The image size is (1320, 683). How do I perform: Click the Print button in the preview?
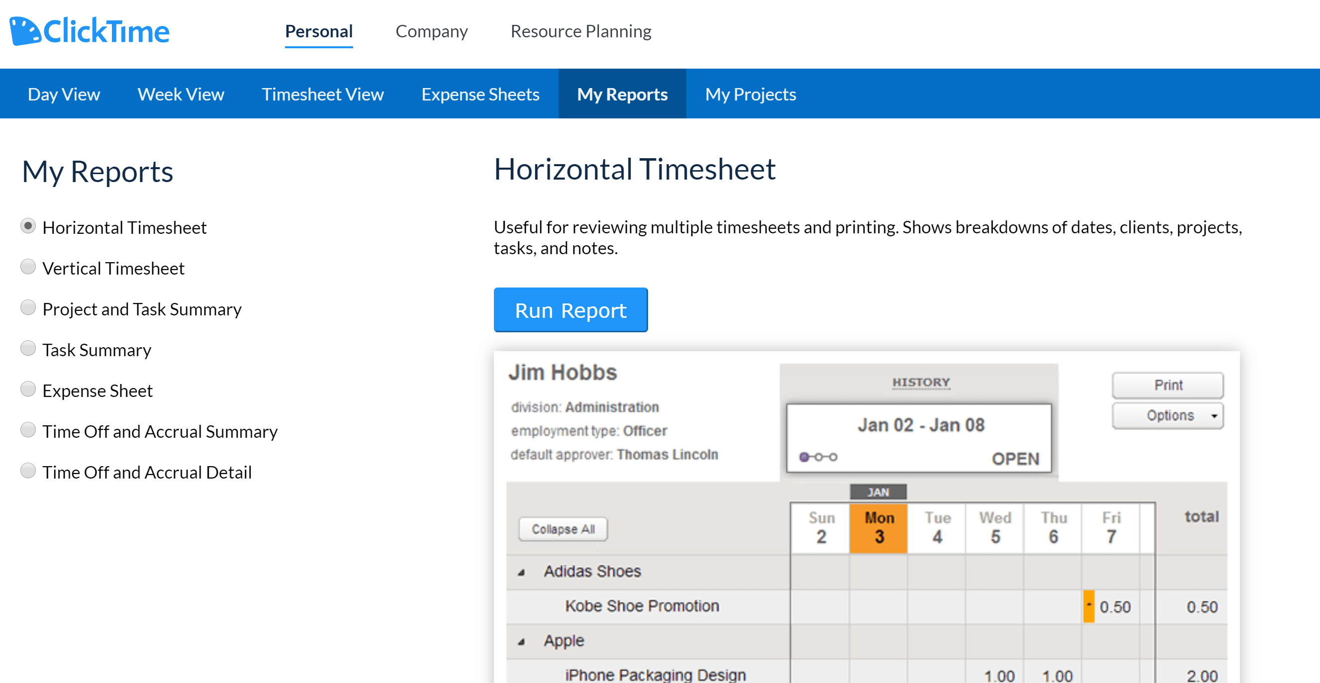click(x=1167, y=385)
